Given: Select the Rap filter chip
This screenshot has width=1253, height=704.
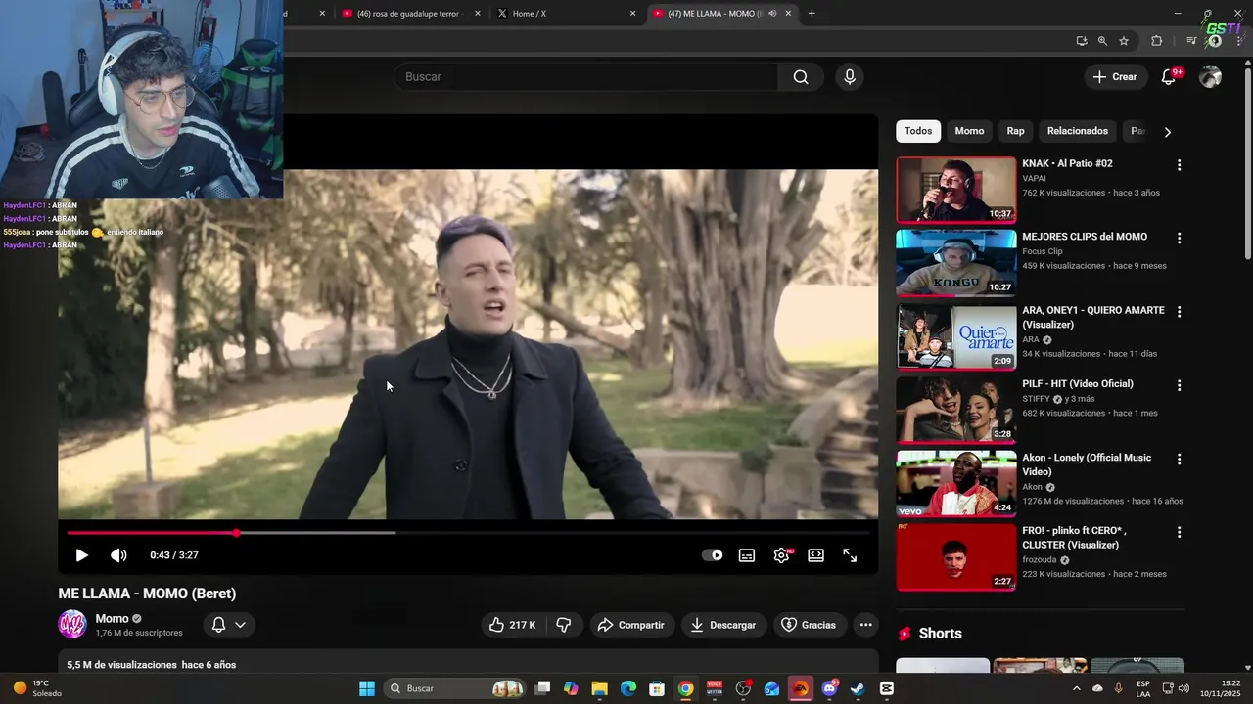Looking at the screenshot, I should [1016, 131].
